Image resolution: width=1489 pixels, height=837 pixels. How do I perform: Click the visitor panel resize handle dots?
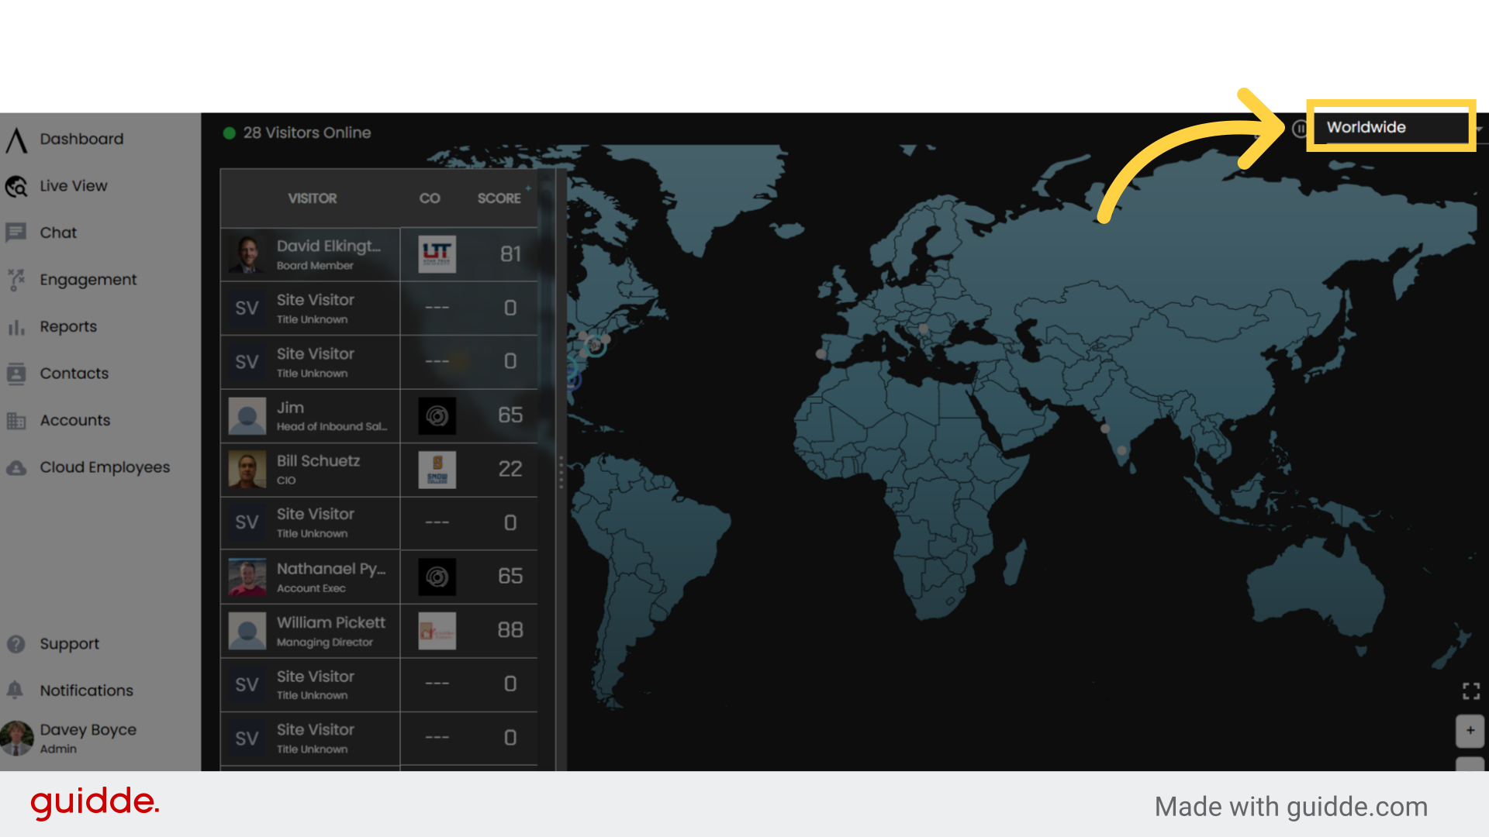[x=561, y=471]
